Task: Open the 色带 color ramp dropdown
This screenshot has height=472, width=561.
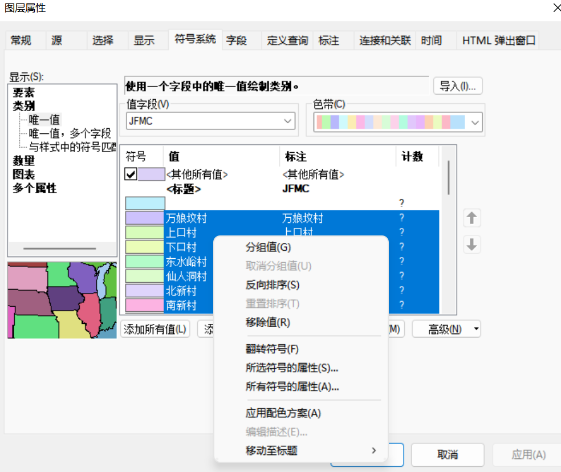Action: 475,123
